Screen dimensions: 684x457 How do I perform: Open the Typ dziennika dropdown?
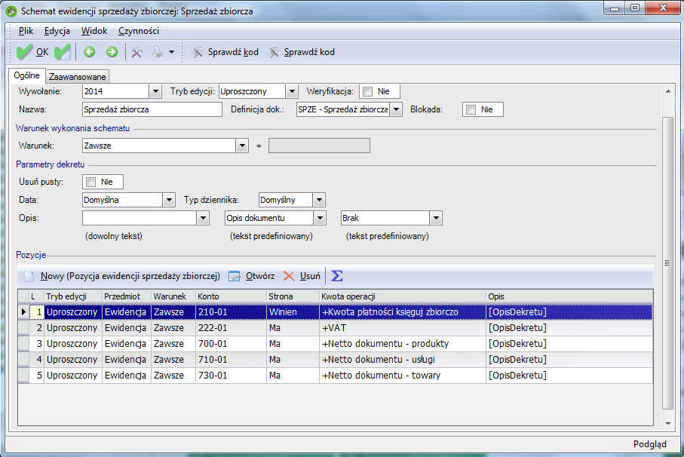[319, 200]
